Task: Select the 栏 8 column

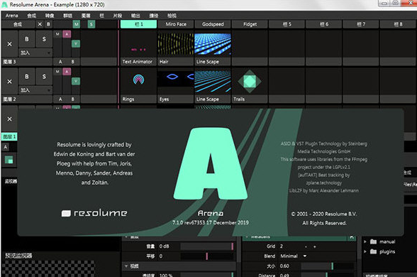Action: [x=398, y=24]
